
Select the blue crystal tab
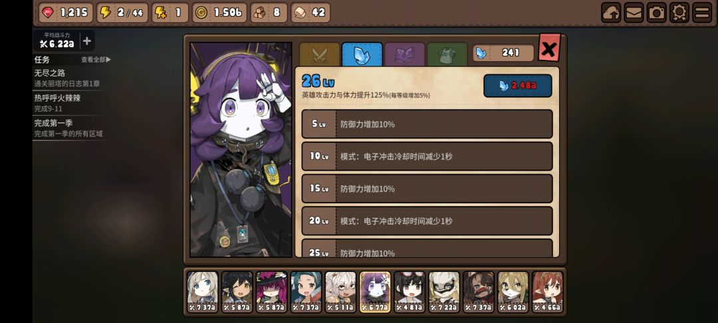click(x=362, y=55)
